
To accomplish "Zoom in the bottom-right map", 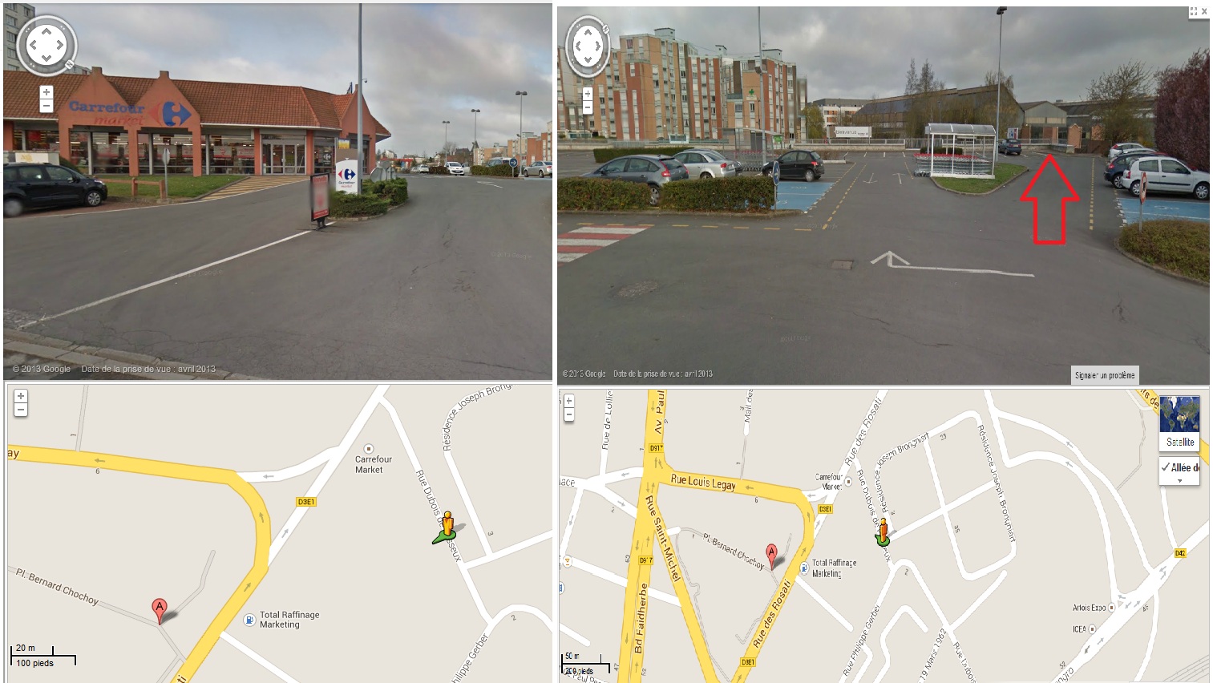I will (569, 401).
